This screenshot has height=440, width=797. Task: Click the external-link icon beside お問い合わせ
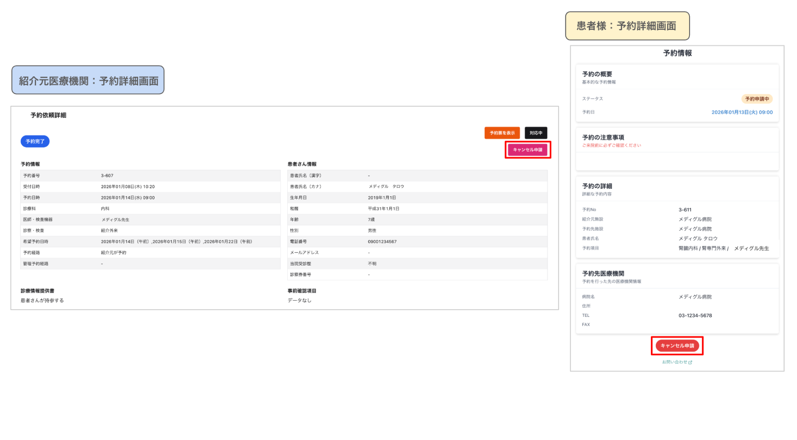coord(690,362)
